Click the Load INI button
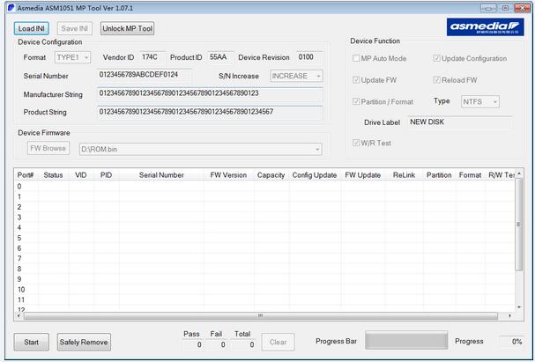 click(x=32, y=29)
